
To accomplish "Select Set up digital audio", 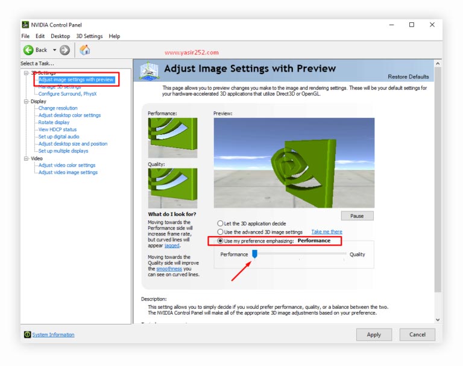I will 58,137.
